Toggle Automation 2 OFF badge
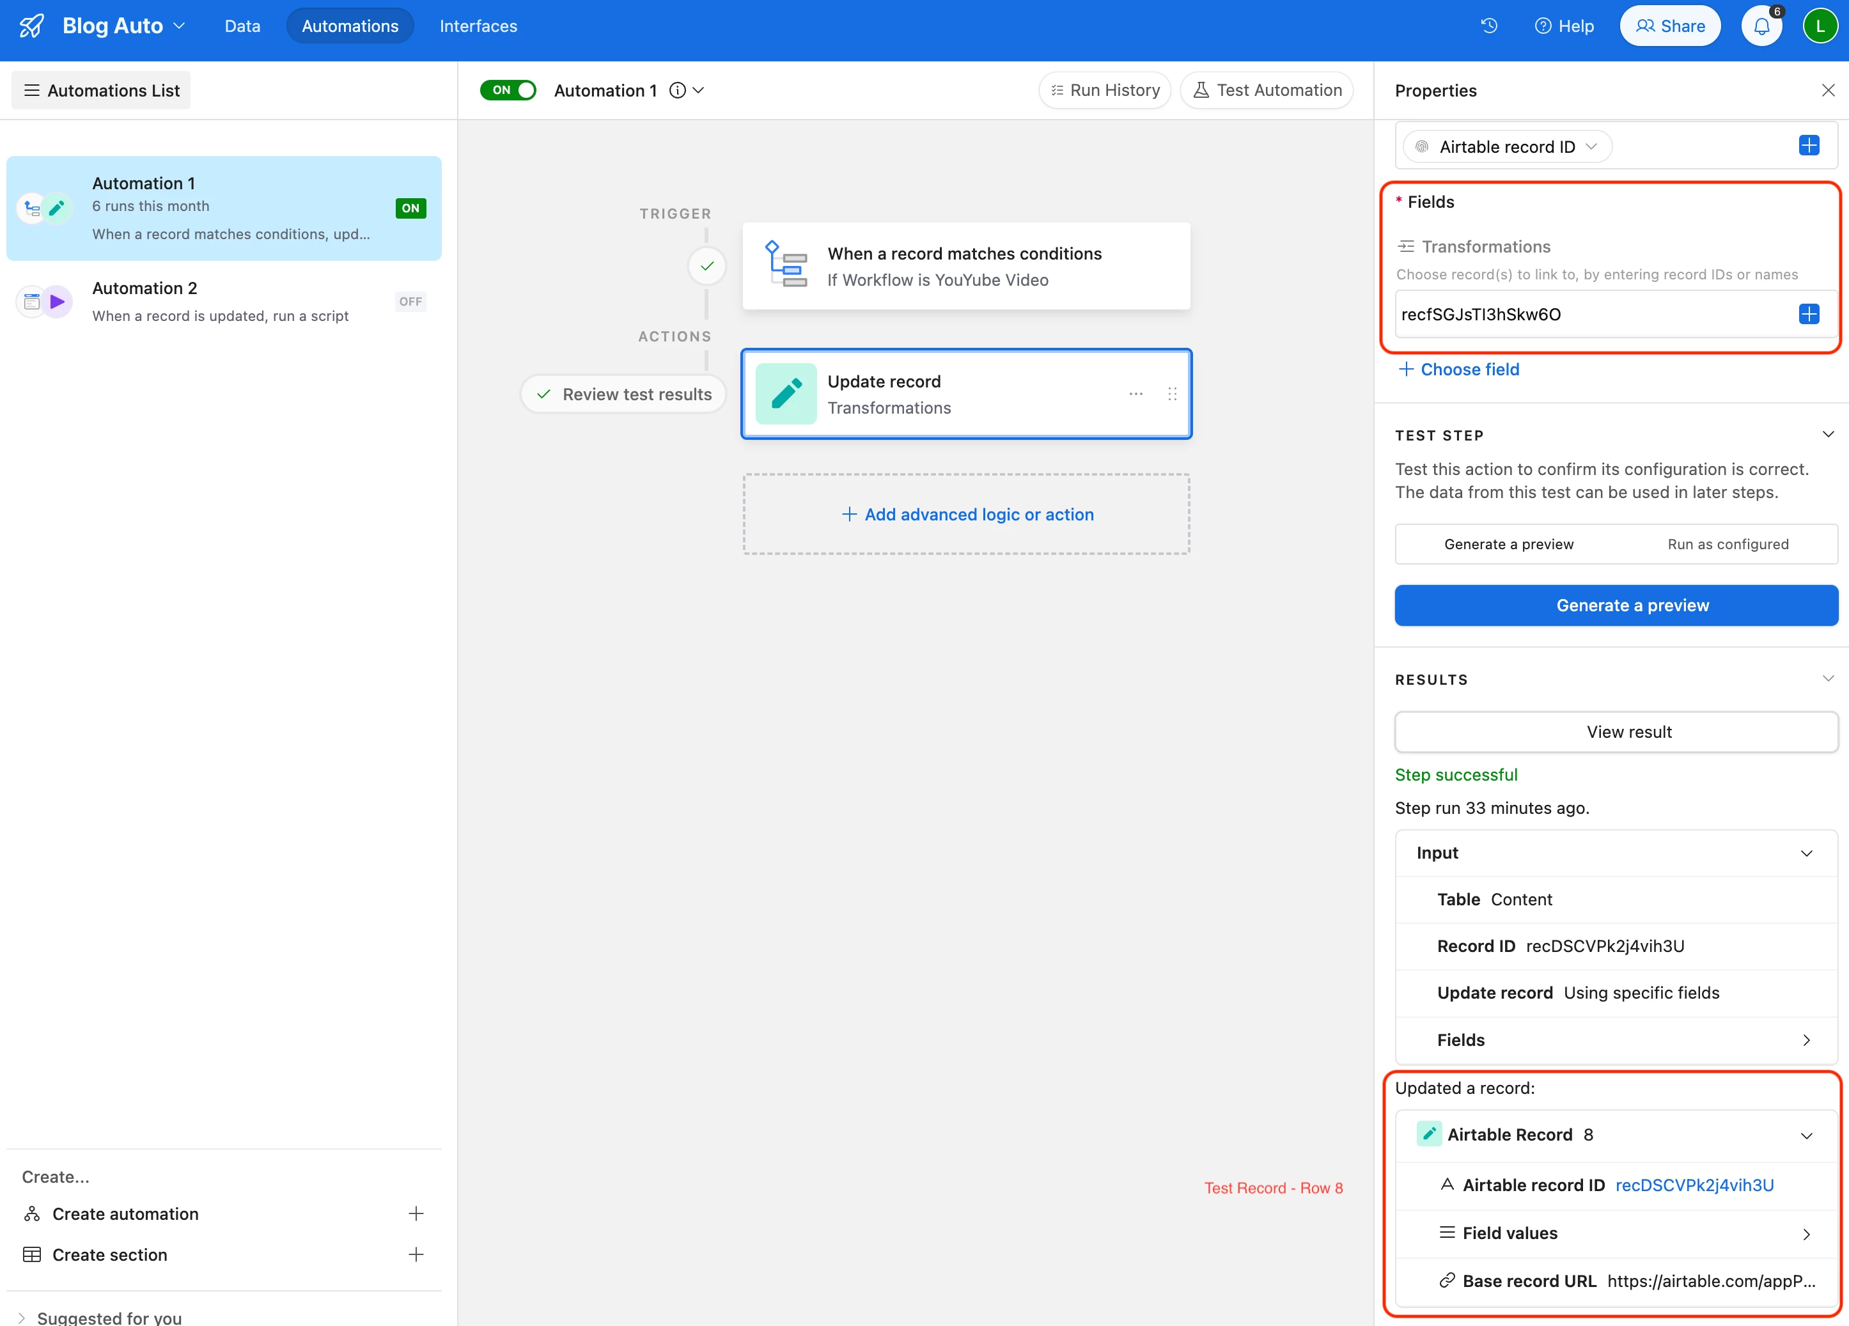This screenshot has width=1849, height=1326. 410,302
